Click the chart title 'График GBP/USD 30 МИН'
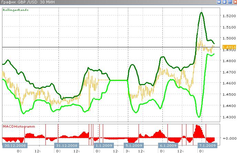The width and height of the screenshot is (237, 153). (24, 3)
